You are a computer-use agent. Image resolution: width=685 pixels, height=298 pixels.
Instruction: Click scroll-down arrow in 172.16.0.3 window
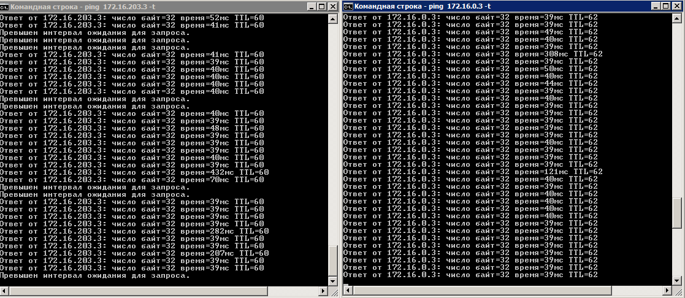pyautogui.click(x=678, y=281)
